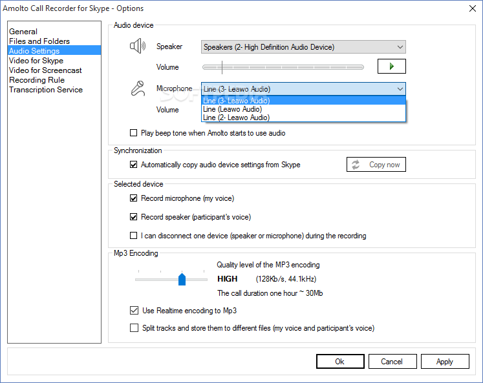This screenshot has width=483, height=383.
Task: Click the sync arrows icon on Copy now
Action: tap(356, 165)
